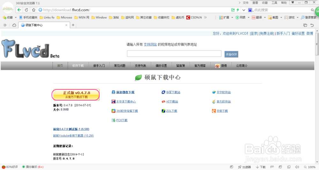Select the 常见问题 navigation tab
The width and height of the screenshot is (319, 170).
pyautogui.click(x=120, y=66)
